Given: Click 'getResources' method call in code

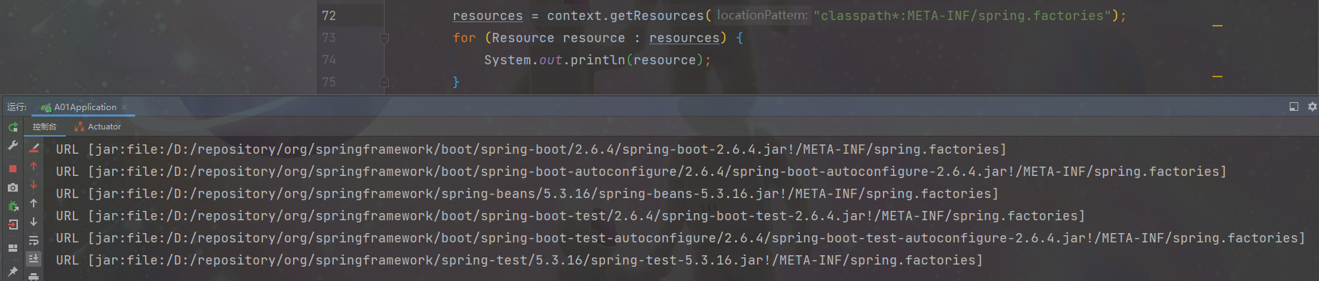Looking at the screenshot, I should [657, 16].
